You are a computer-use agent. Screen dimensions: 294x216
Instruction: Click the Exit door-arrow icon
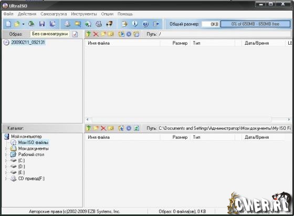(x=156, y=24)
